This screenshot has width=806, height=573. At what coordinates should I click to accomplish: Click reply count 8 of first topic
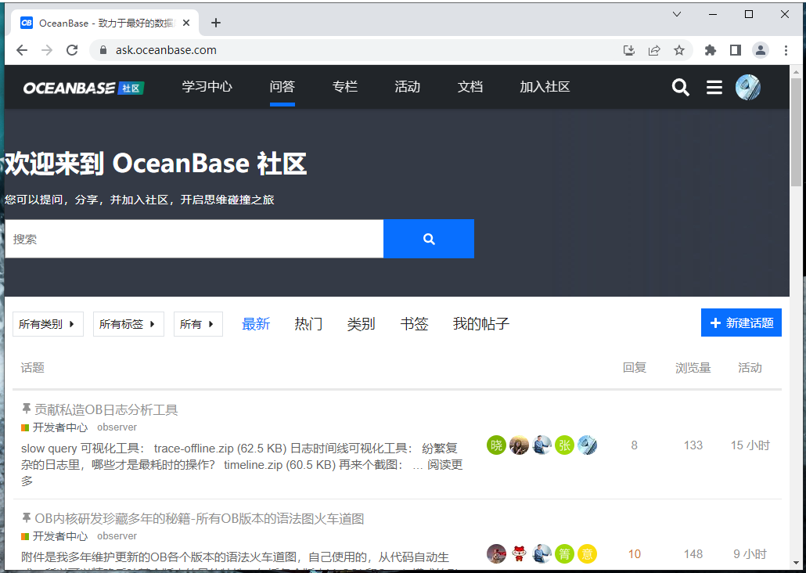coord(635,445)
